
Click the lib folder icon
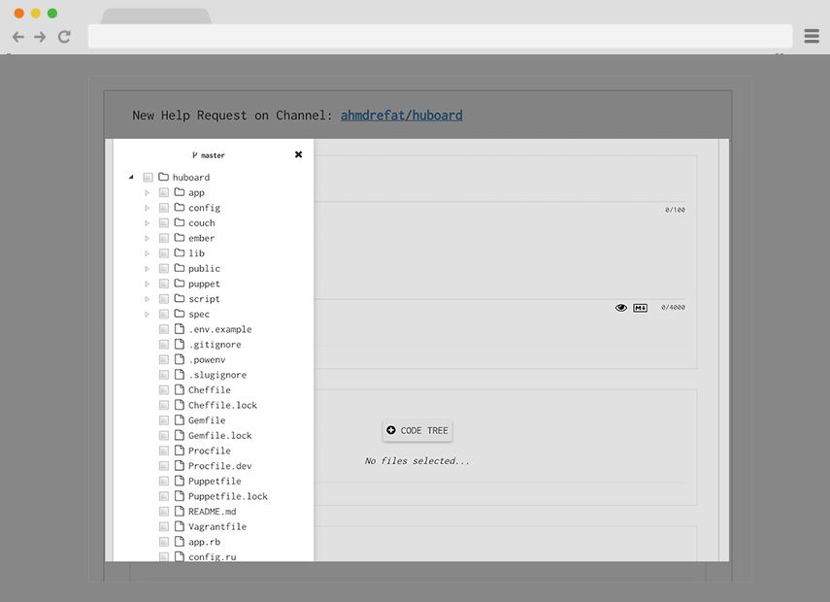tap(180, 252)
